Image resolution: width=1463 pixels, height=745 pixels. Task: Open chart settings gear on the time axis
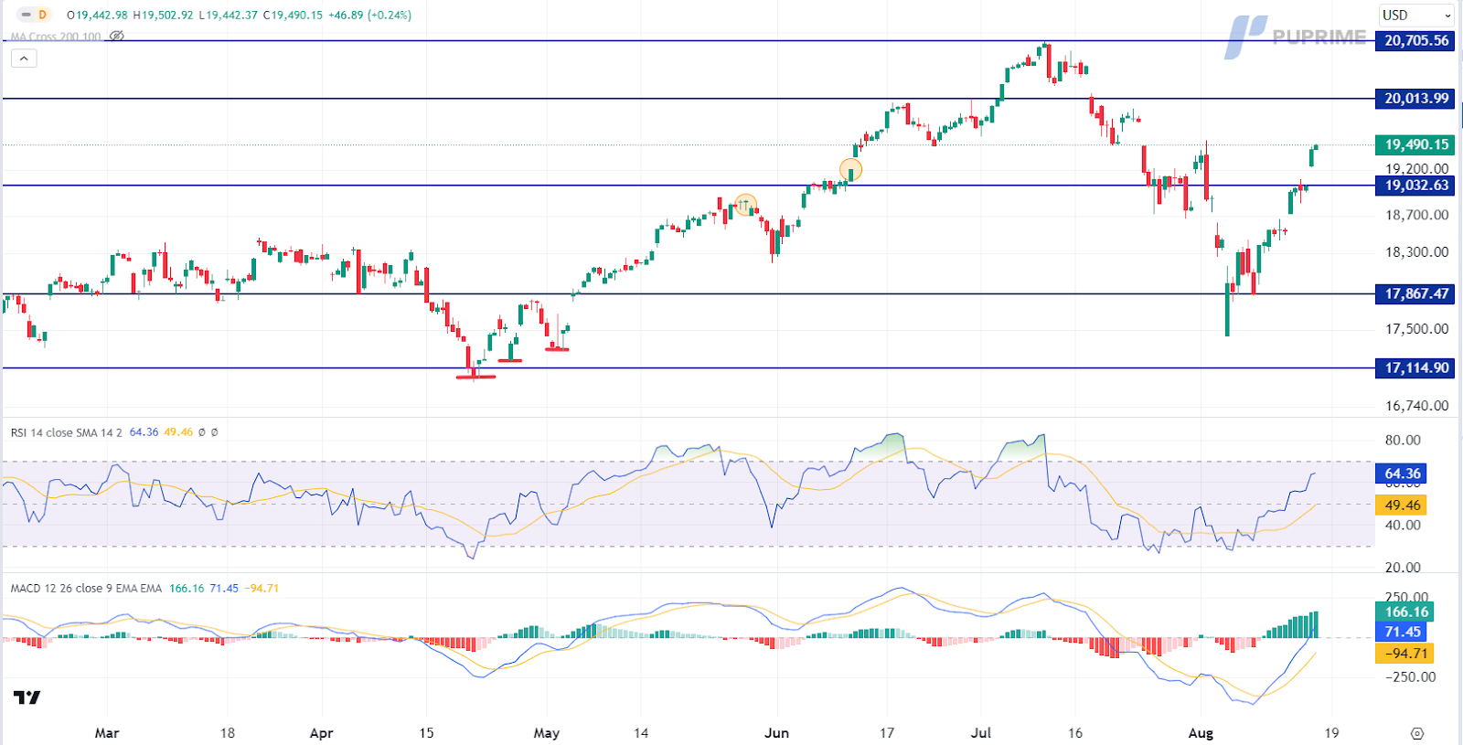click(x=1417, y=733)
